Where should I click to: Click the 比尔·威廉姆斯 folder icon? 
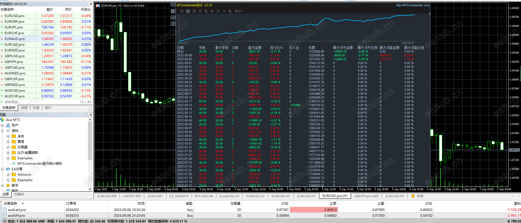[14, 152]
